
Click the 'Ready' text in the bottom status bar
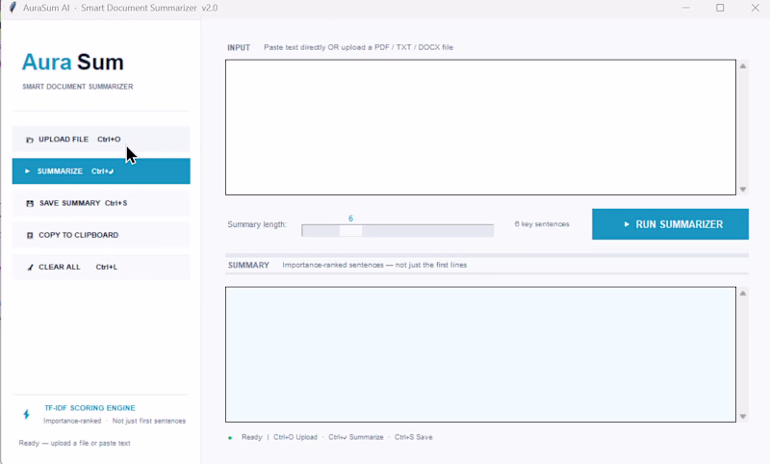click(x=251, y=437)
